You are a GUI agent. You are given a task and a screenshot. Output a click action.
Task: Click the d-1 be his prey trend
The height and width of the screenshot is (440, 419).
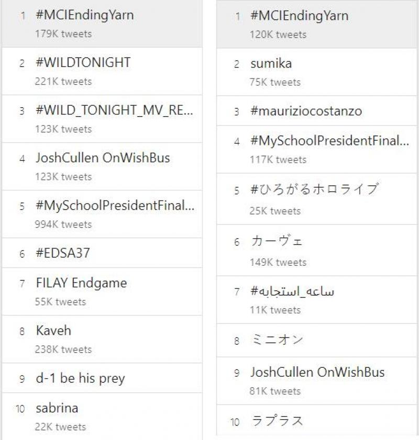[x=80, y=378]
